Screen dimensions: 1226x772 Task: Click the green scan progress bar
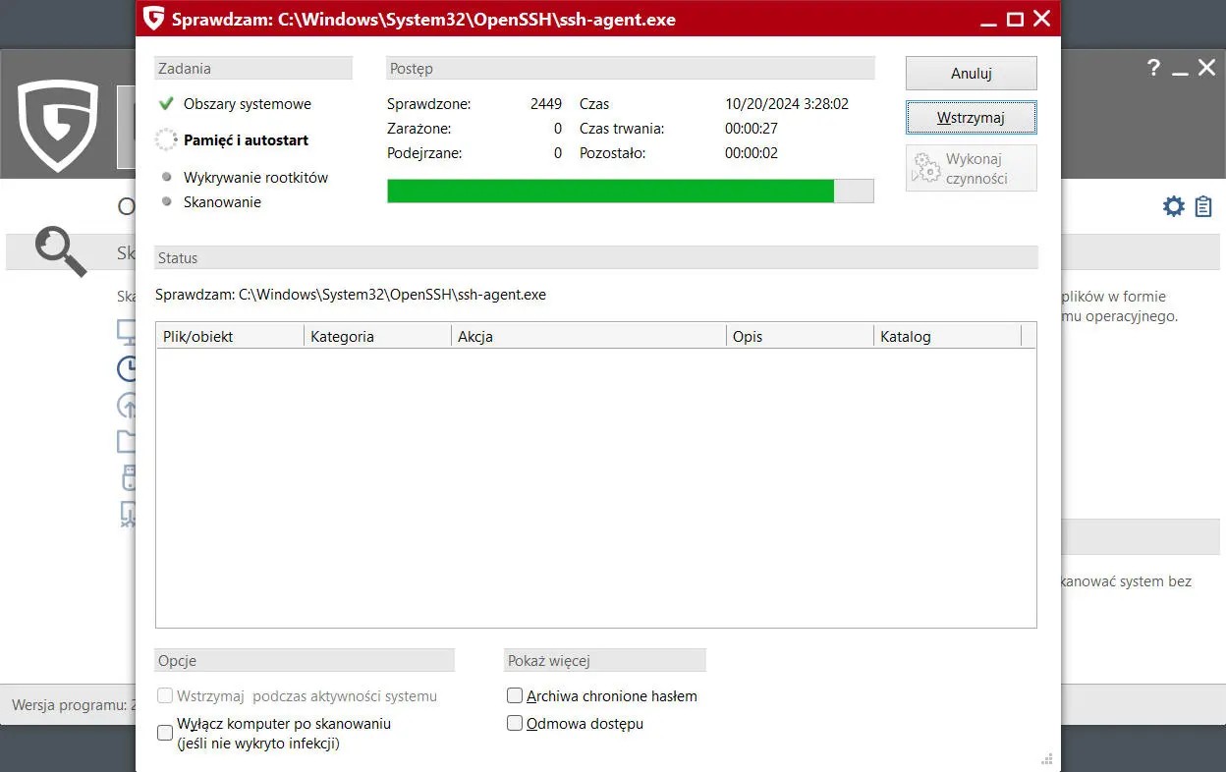tap(609, 191)
